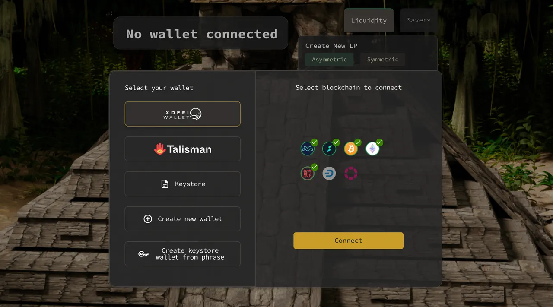This screenshot has width=553, height=307.
Task: Select the gray Dash blockchain icon
Action: (x=329, y=174)
